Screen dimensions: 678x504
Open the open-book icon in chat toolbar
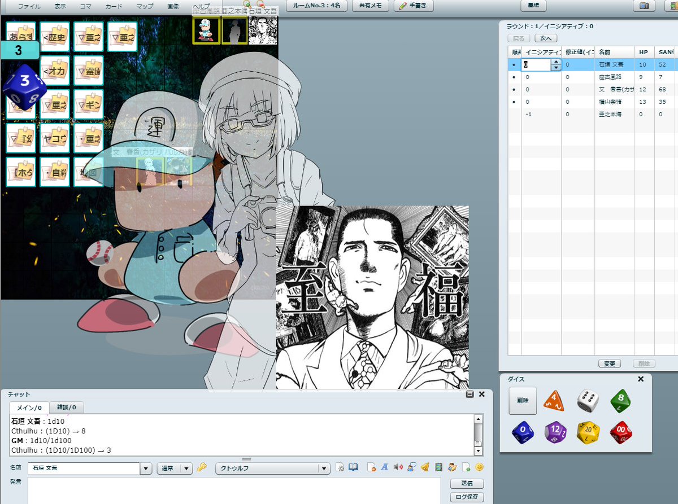pyautogui.click(x=353, y=467)
